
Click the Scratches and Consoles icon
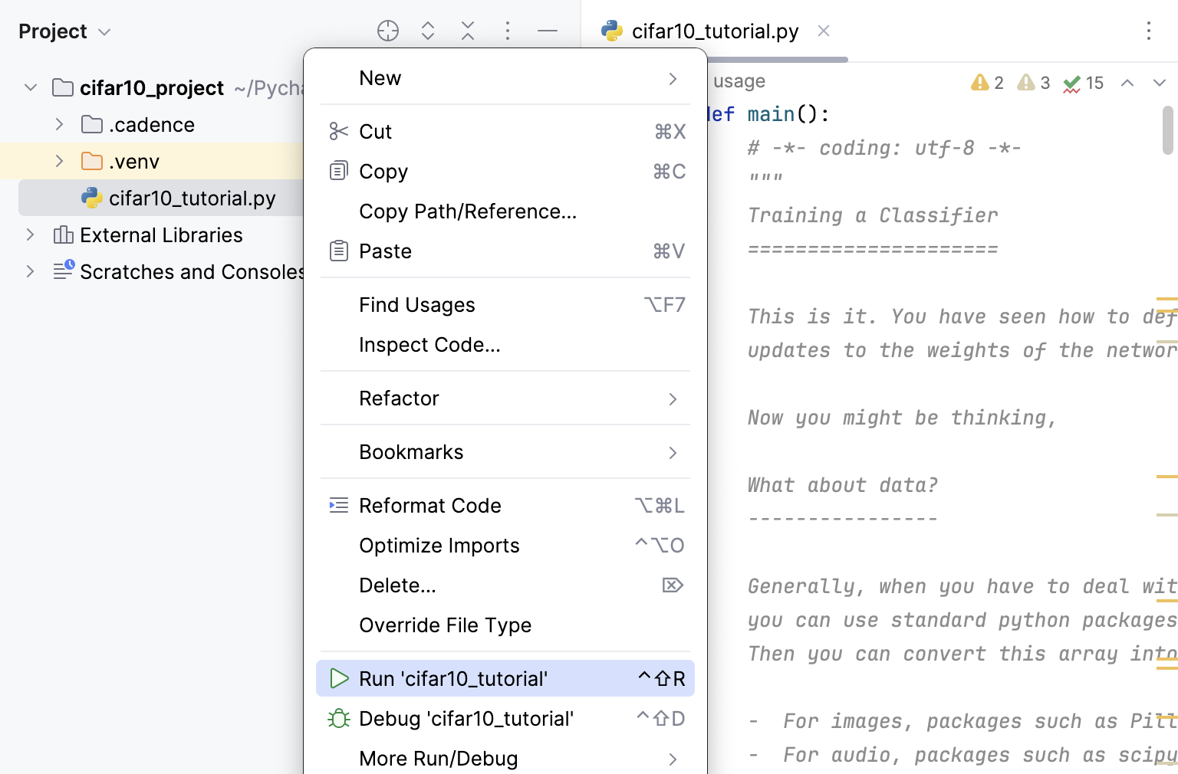point(64,271)
